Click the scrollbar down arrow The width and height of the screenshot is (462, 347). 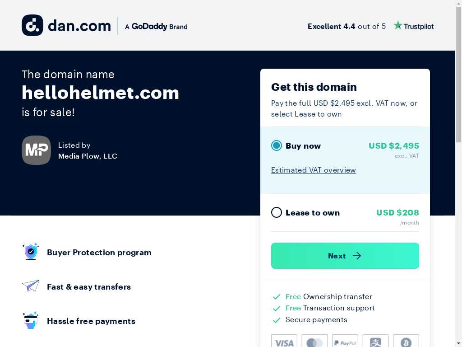click(x=458, y=344)
